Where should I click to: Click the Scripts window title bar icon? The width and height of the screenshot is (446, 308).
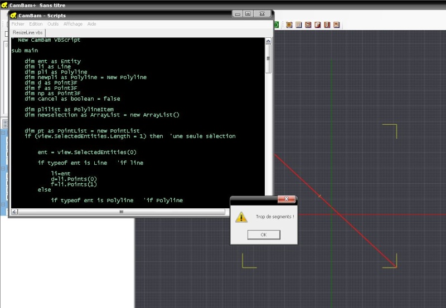tap(13, 16)
